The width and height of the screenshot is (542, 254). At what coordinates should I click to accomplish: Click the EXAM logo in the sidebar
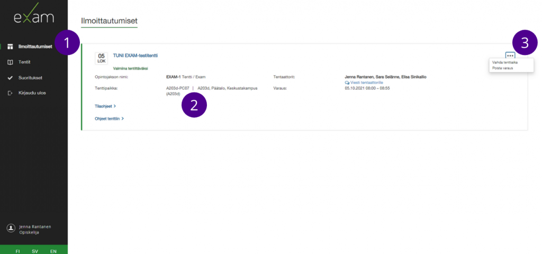point(34,17)
